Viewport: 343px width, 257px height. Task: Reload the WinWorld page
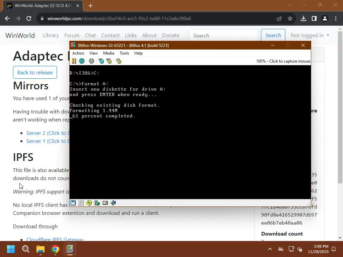tap(29, 19)
